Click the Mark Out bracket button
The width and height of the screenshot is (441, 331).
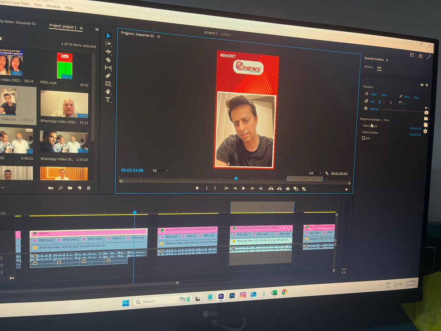point(215,188)
